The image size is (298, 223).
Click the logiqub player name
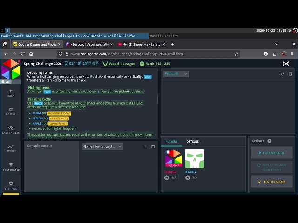click(x=170, y=171)
